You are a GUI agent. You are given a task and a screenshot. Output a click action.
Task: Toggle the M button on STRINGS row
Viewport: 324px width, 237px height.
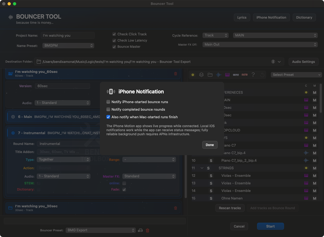[x=315, y=168]
